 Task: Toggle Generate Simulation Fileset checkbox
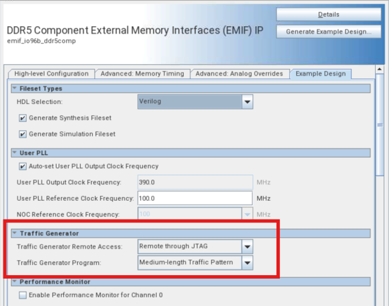(23, 134)
